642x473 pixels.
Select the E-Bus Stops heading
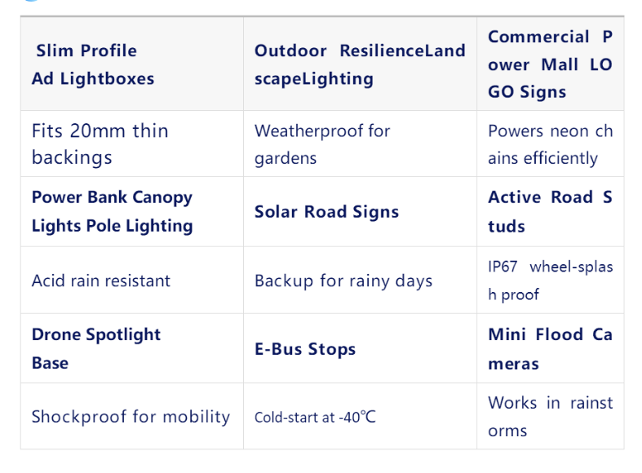[305, 349]
